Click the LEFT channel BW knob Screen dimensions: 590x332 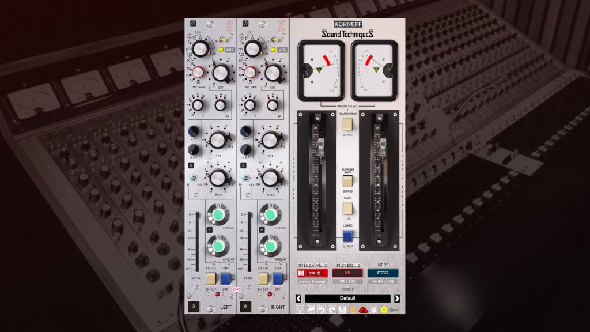pyautogui.click(x=221, y=105)
